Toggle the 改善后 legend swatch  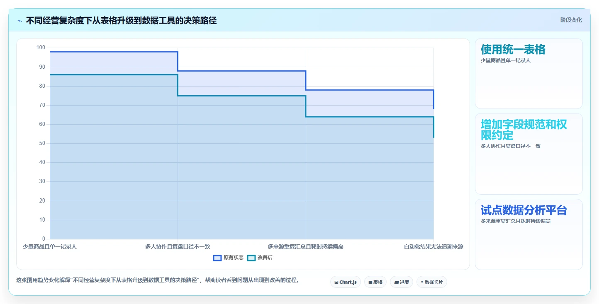pos(251,258)
